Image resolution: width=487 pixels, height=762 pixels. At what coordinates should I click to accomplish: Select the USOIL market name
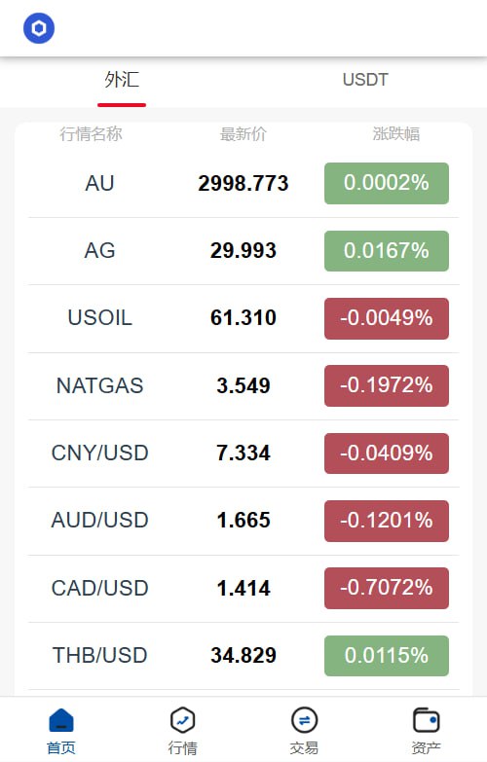(x=99, y=318)
